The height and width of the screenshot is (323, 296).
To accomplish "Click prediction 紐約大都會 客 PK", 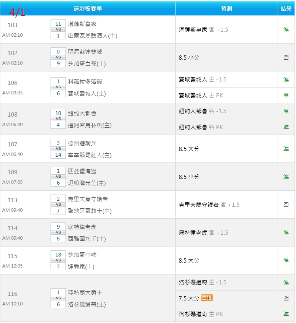I will click(201, 127).
